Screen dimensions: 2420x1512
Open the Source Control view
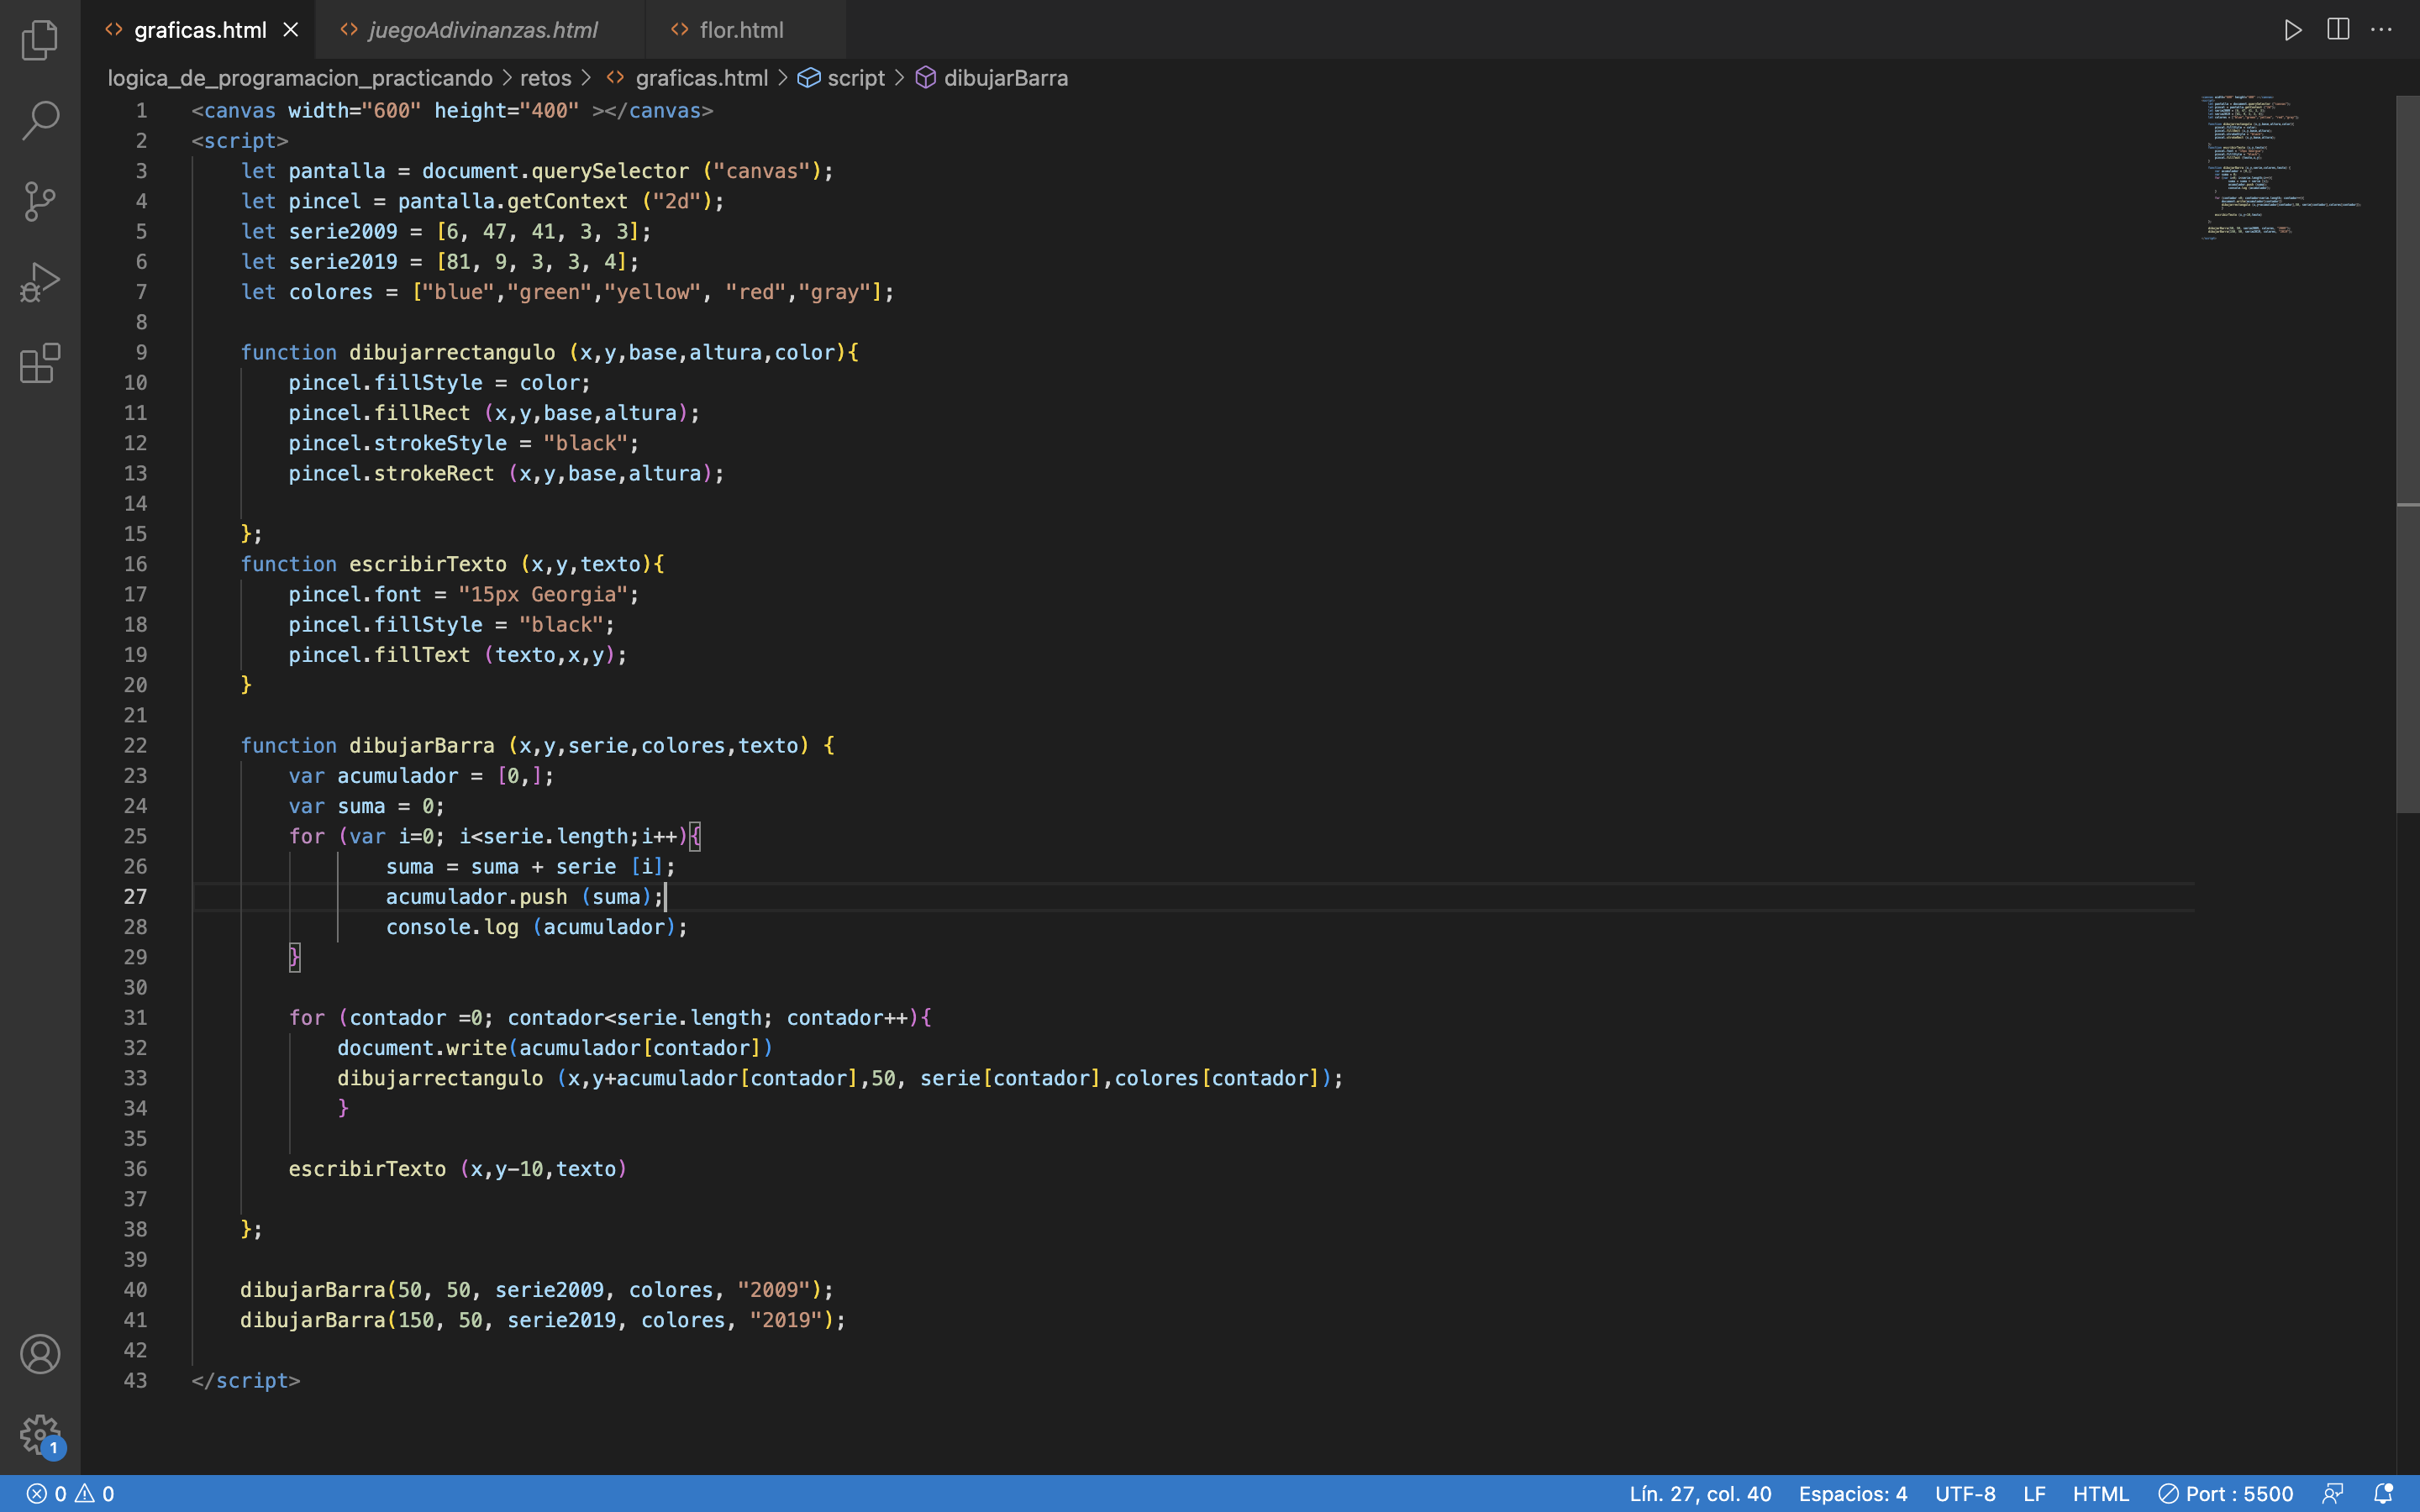(x=40, y=201)
